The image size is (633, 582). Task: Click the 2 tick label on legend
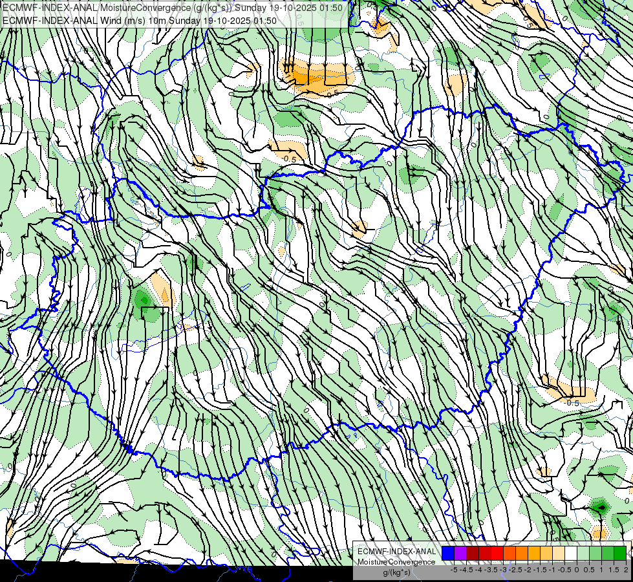click(626, 570)
